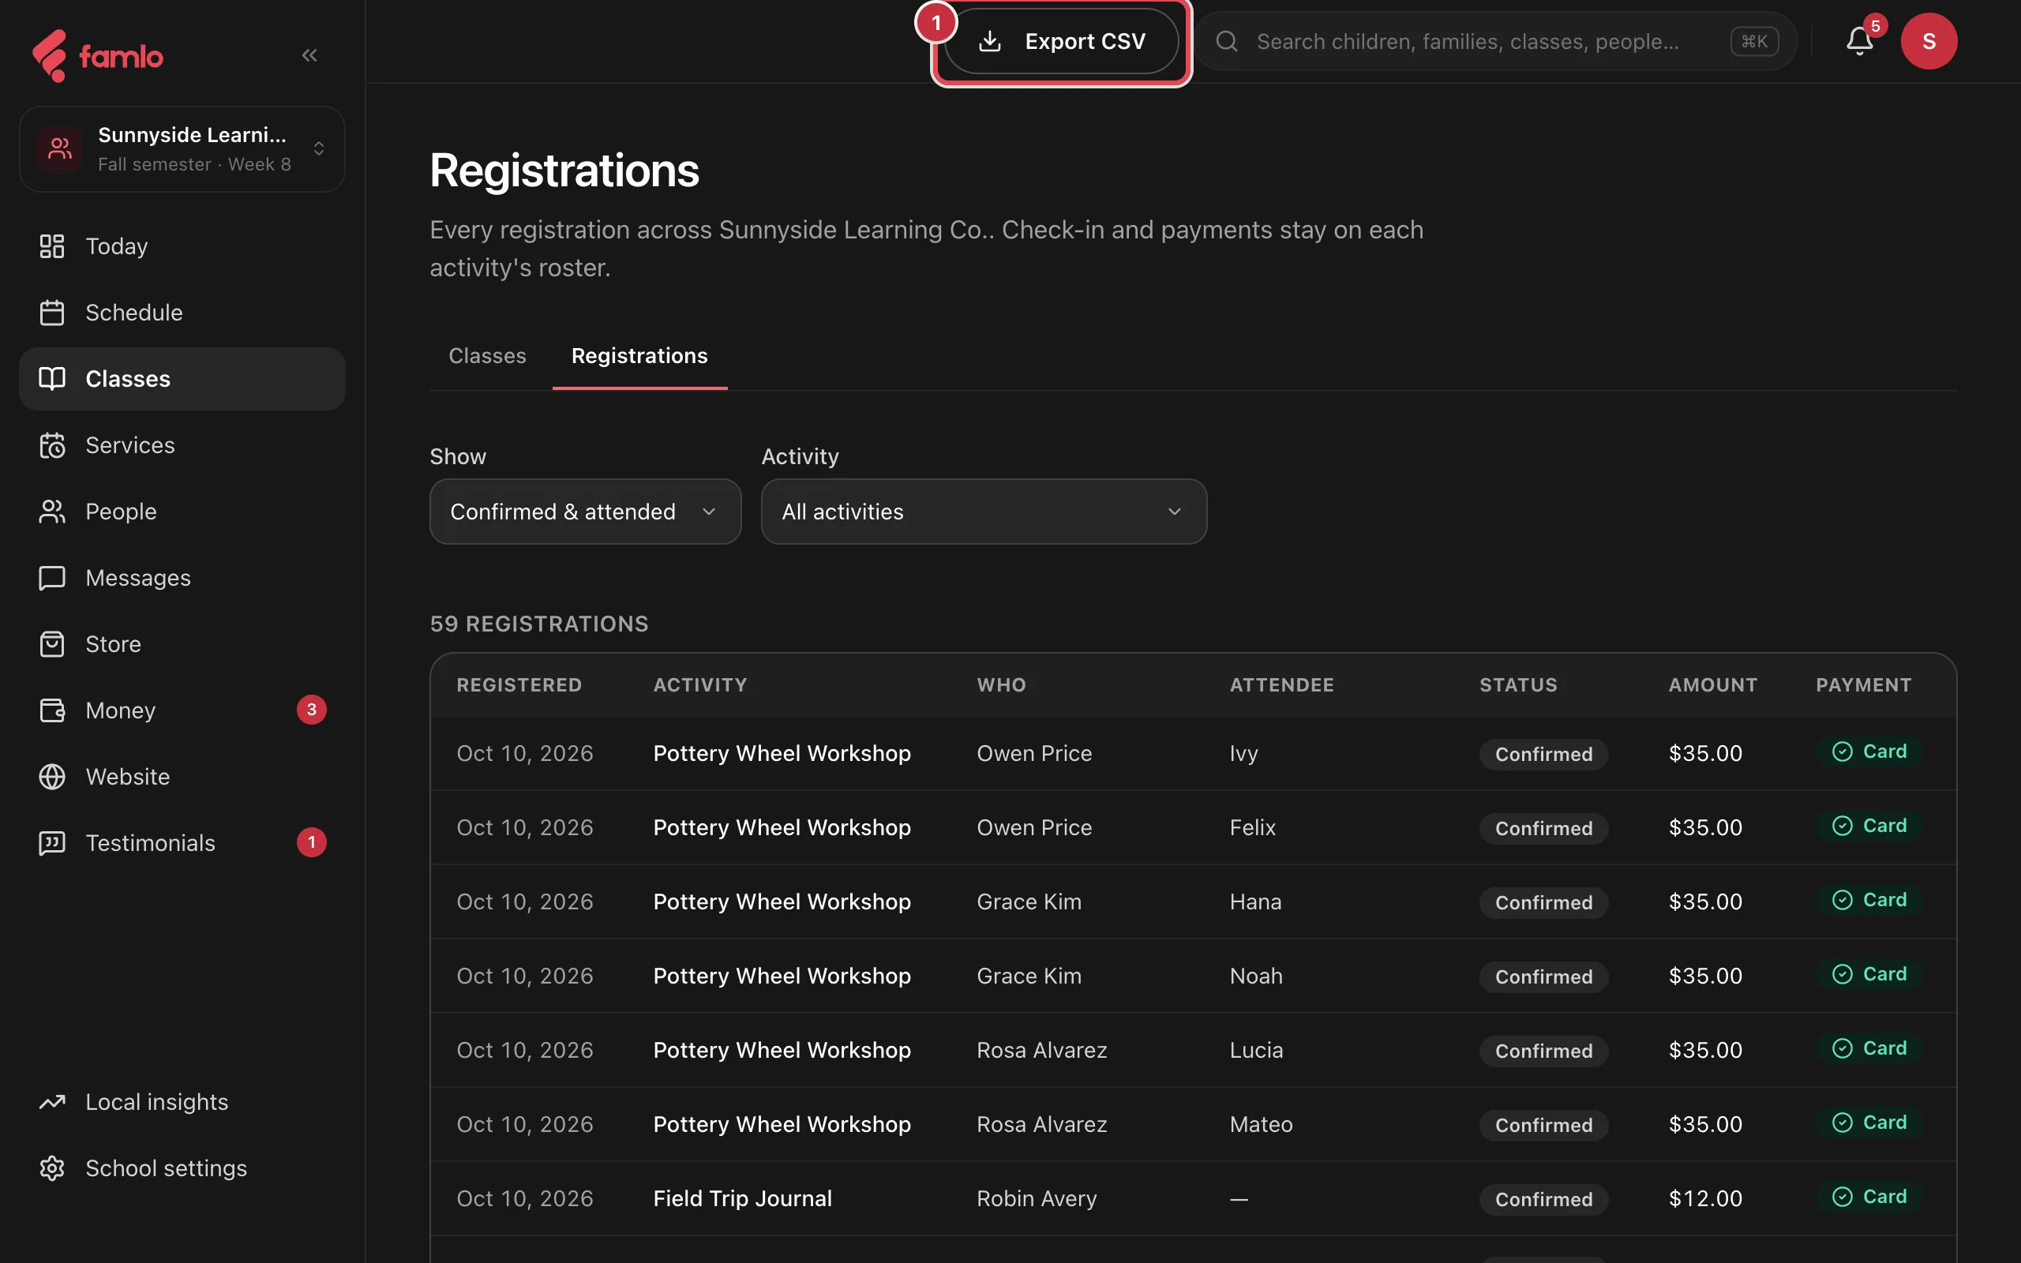Click the School settings gear icon
Viewport: 2021px width, 1263px height.
tap(52, 1167)
